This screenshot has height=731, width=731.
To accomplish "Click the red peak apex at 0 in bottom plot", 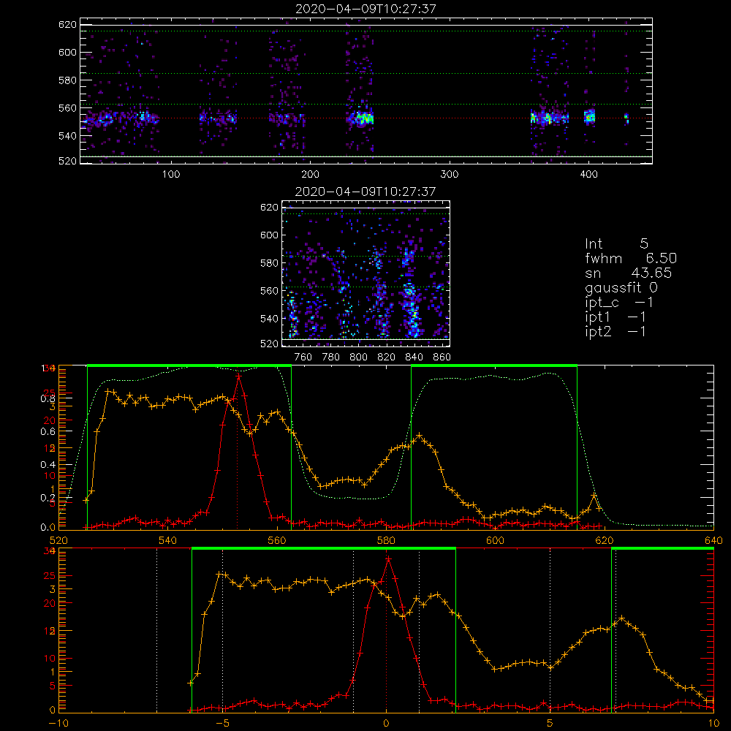I will tap(388, 558).
